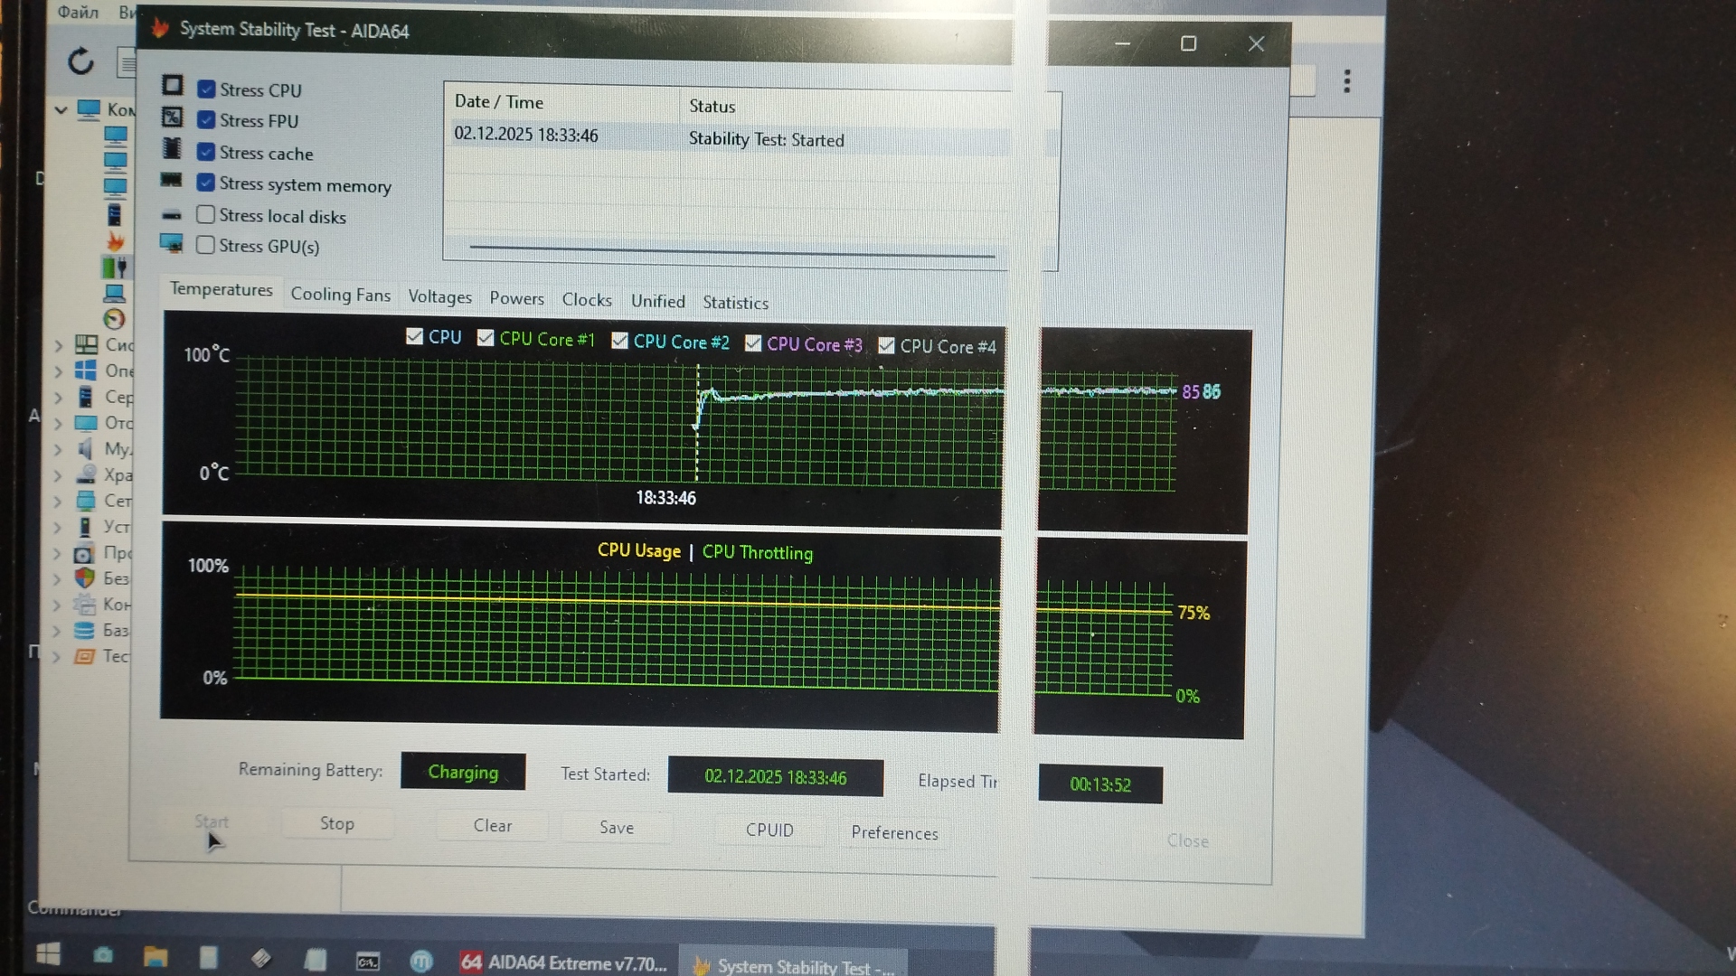The image size is (1736, 976).
Task: Click the refresh icon in AIDA64 toolbar
Action: [80, 61]
